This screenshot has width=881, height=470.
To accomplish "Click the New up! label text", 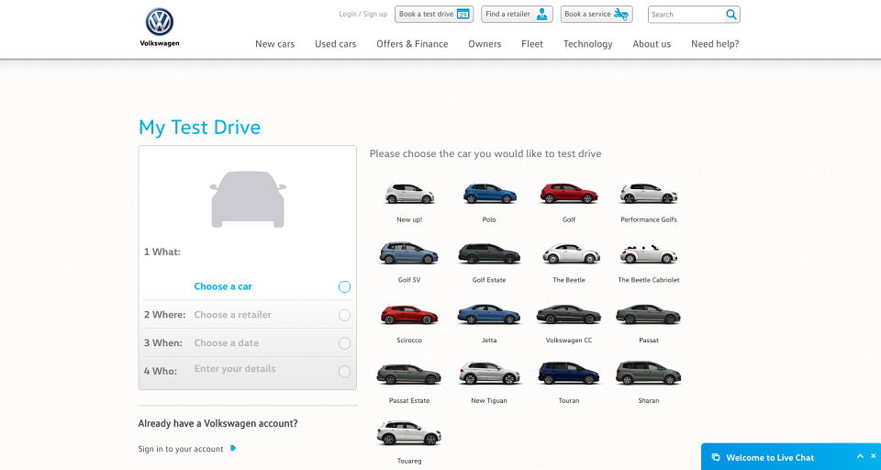I will coord(409,219).
